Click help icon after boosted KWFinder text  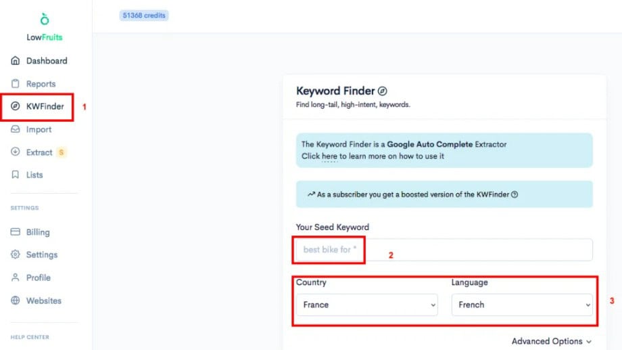tap(515, 194)
